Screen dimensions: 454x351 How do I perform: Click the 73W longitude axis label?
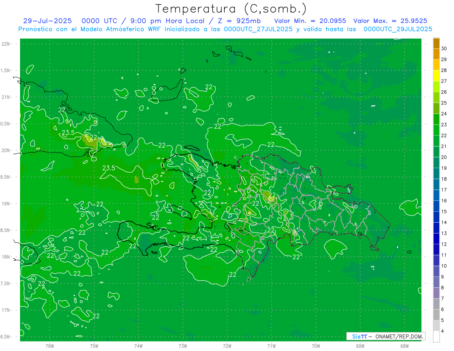pyautogui.click(x=183, y=346)
